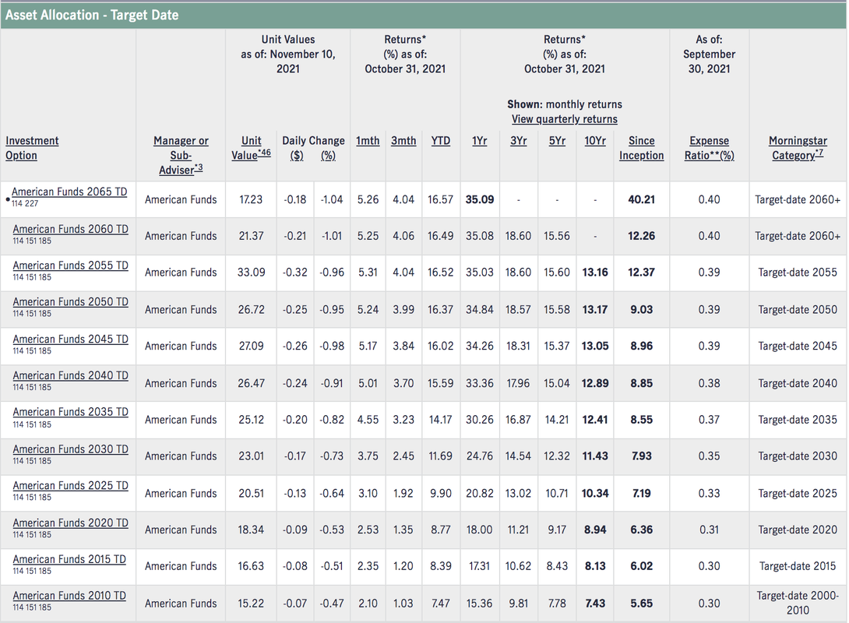Open the American Funds 2050 TD link
Screen dimensions: 849x623
pos(70,301)
